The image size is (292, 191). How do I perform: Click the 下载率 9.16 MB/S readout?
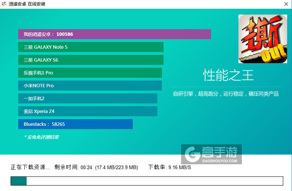(169, 167)
